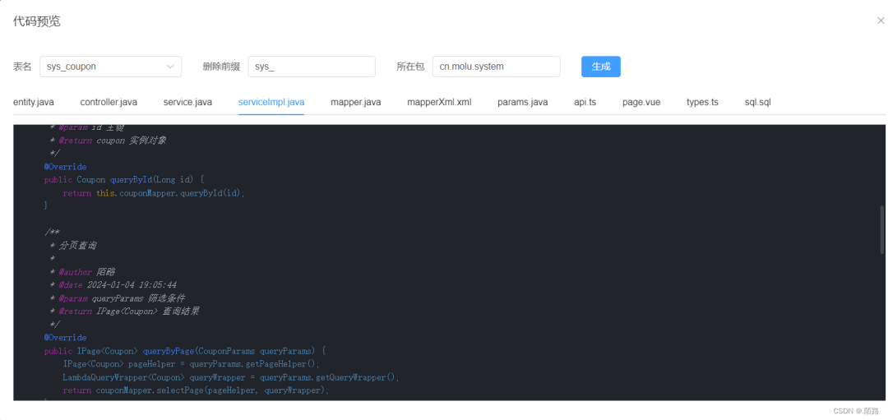Click the '@author 陌路' comment line

pyautogui.click(x=82, y=272)
